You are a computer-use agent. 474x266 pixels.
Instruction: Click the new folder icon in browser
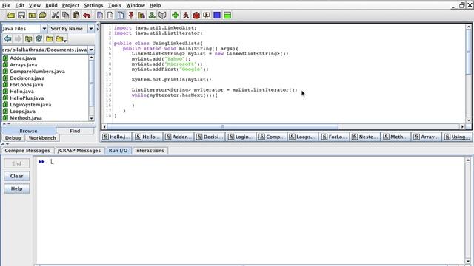click(50, 39)
